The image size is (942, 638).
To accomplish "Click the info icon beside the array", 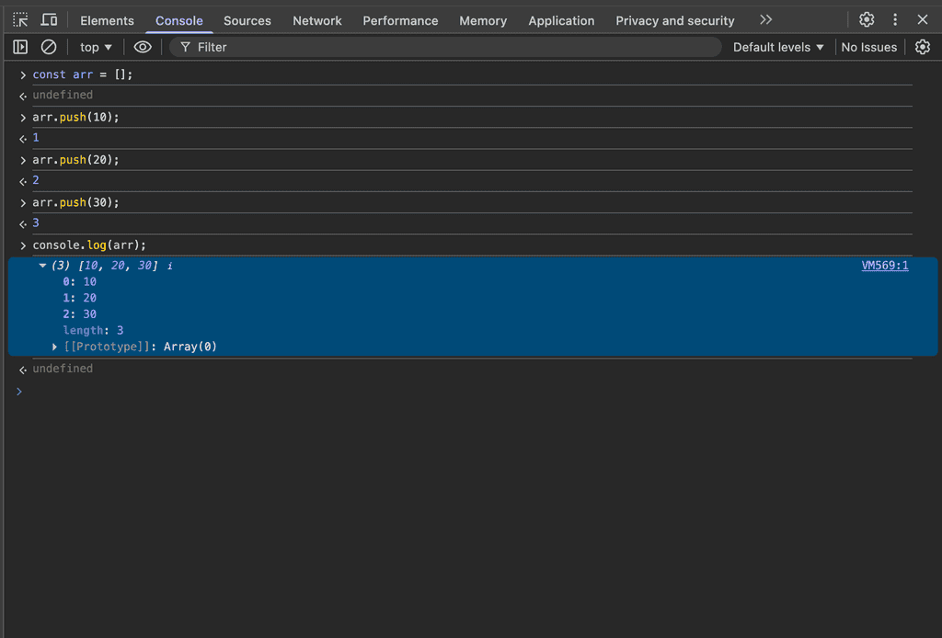I will [169, 266].
